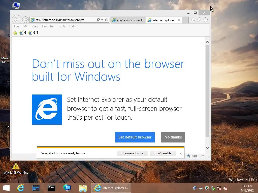258x193 pixels.
Task: Switch to the You're not connected tab
Action: point(128,20)
